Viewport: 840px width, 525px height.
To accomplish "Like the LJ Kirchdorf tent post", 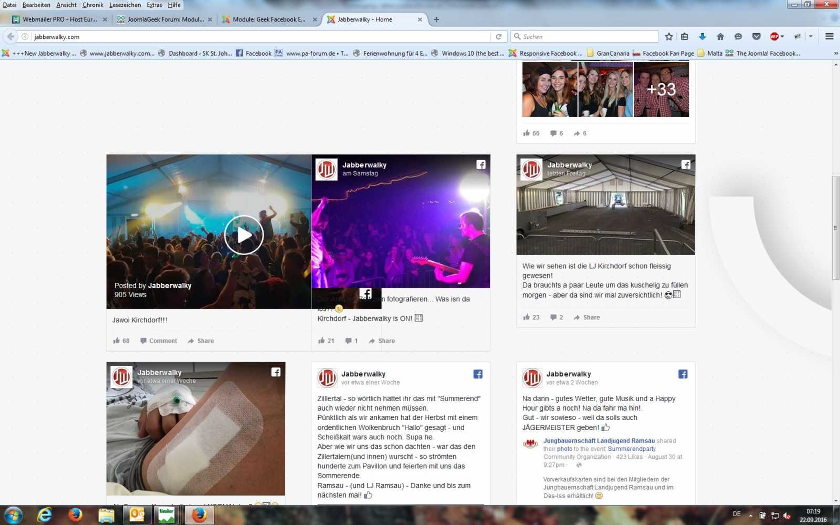I will point(531,317).
